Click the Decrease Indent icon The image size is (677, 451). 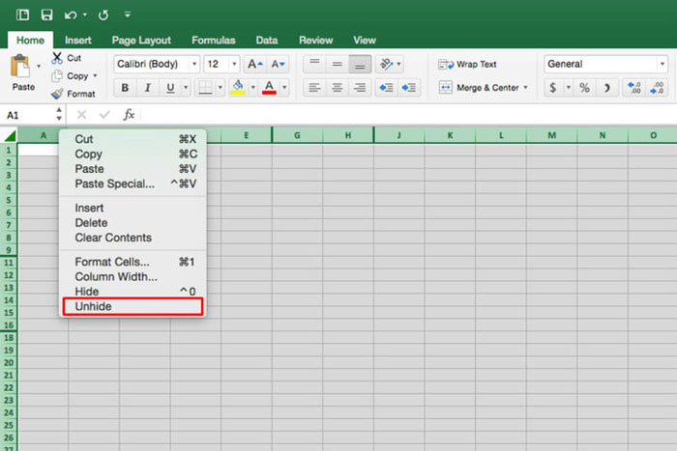pos(386,88)
